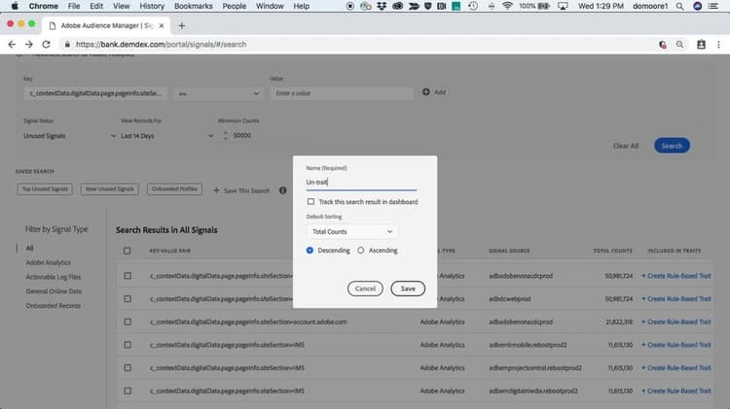Open the People menu
The height and width of the screenshot is (409, 730).
coord(235,6)
